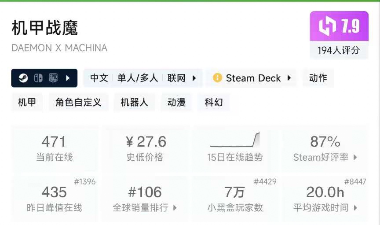This screenshot has width=380, height=225.
Task: Click the Steam Deck warning info icon
Action: click(x=217, y=78)
